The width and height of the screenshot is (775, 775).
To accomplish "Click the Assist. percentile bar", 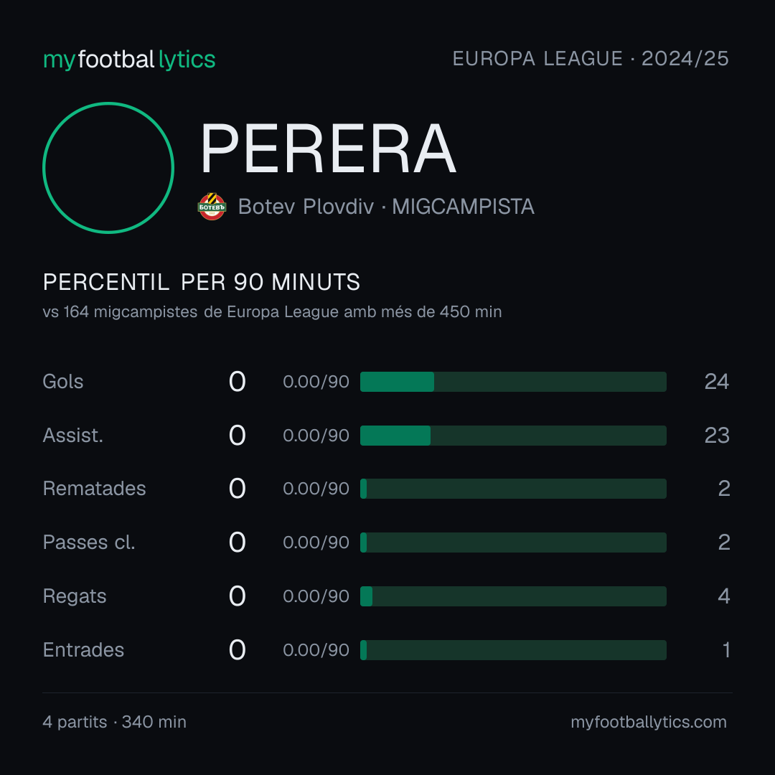I will (x=513, y=436).
